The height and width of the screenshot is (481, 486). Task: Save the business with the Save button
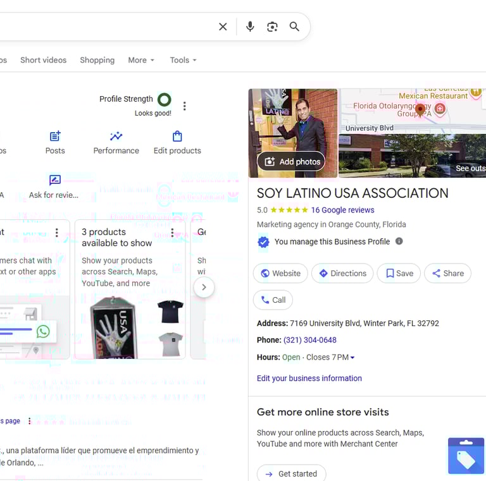tap(399, 273)
